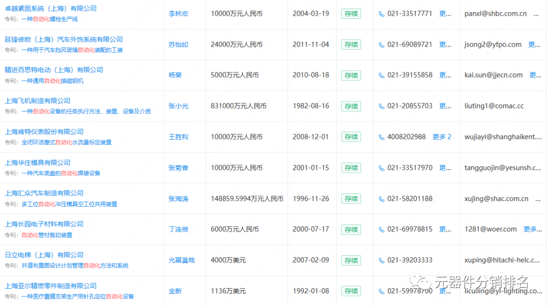This screenshot has width=547, height=306.
Task: Expand 更多 2 beside 4008202988
Action: click(442, 137)
